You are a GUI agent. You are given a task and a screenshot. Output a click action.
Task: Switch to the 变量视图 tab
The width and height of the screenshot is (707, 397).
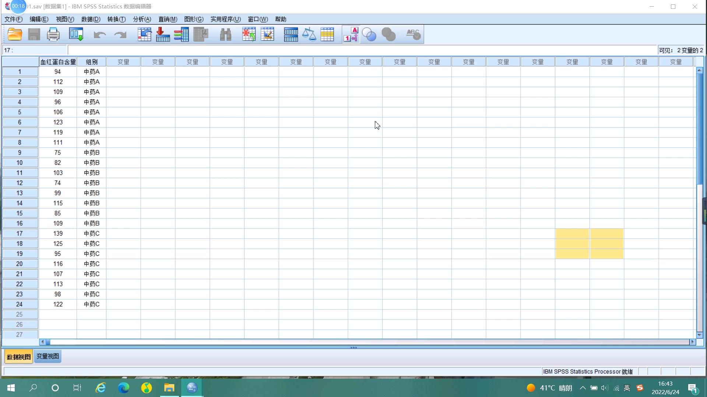[x=48, y=356]
